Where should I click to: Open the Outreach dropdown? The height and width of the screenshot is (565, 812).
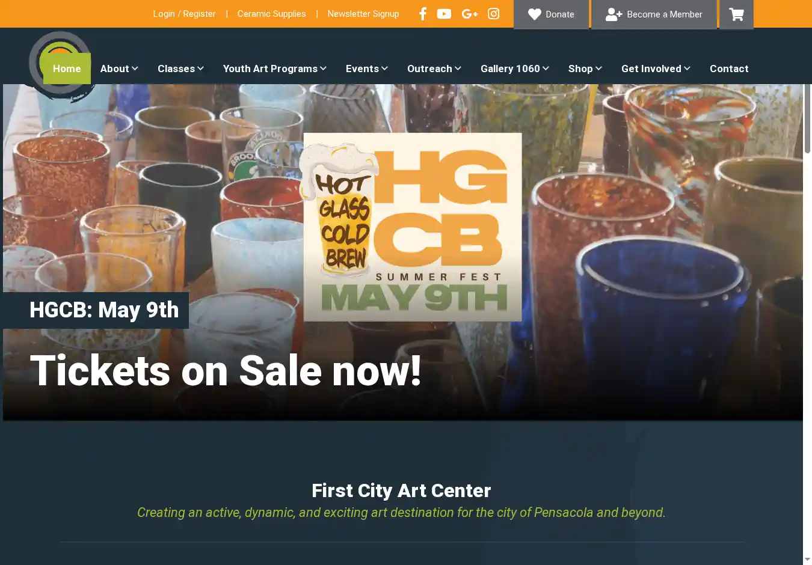coord(434,69)
